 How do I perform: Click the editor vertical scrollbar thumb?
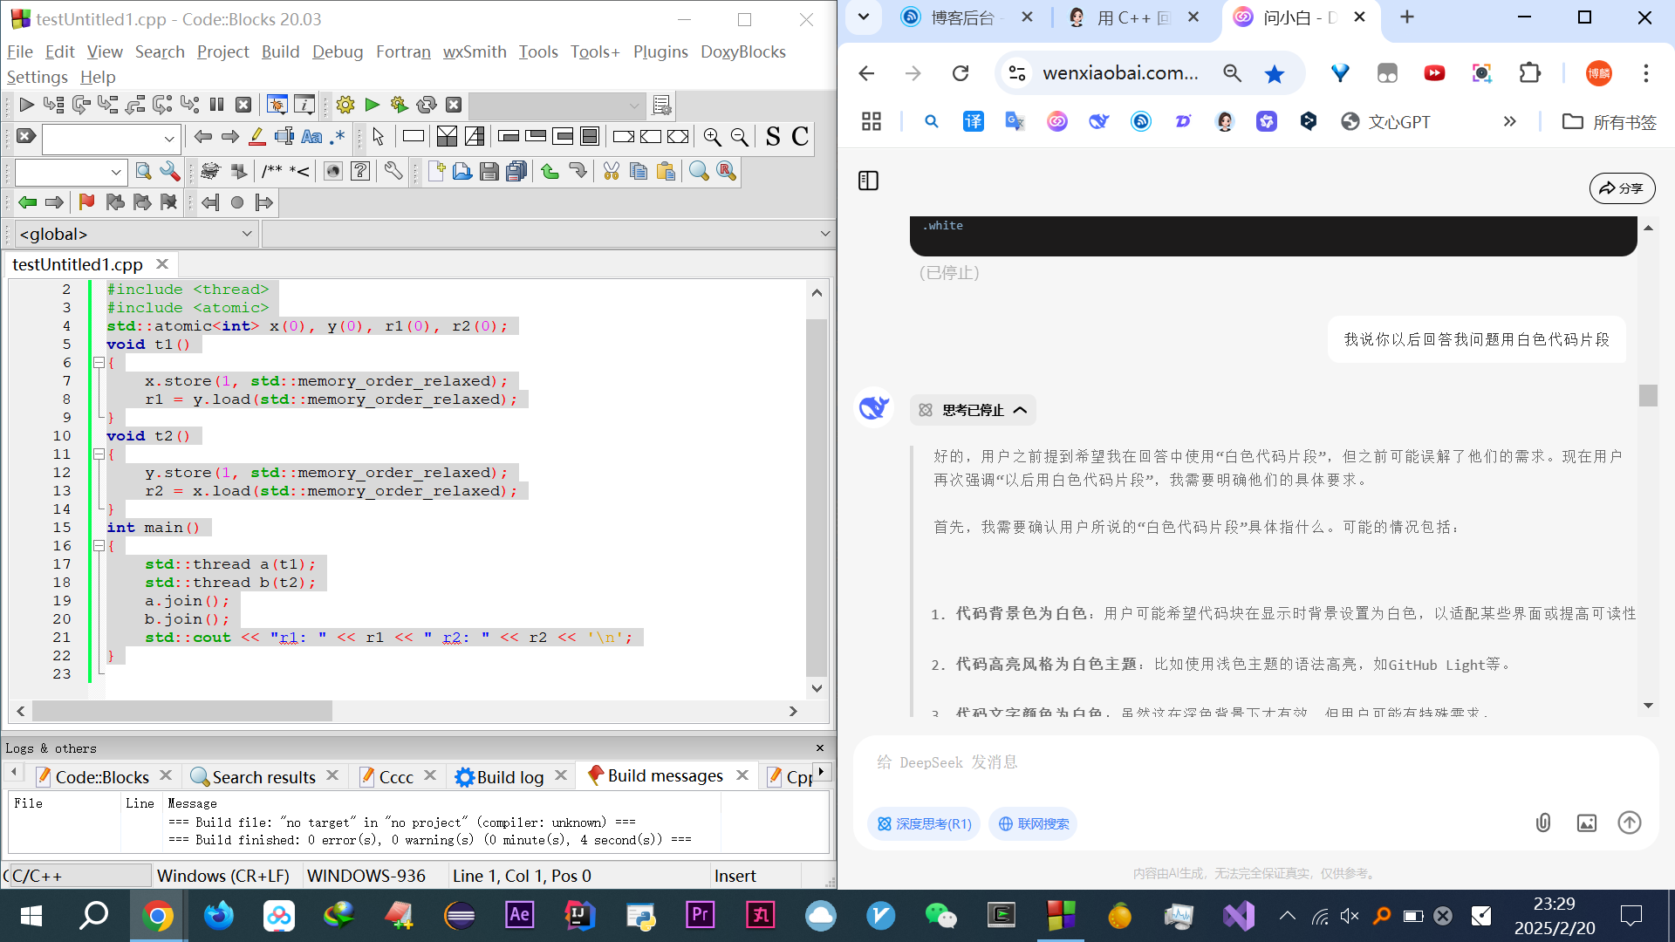pos(816,497)
